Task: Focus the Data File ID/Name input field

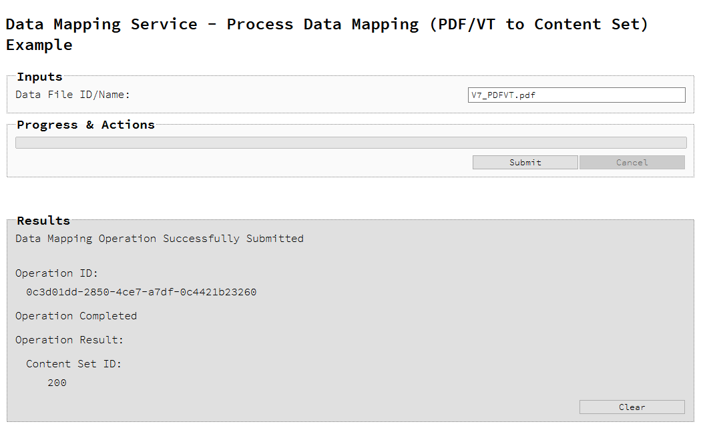Action: click(x=576, y=95)
